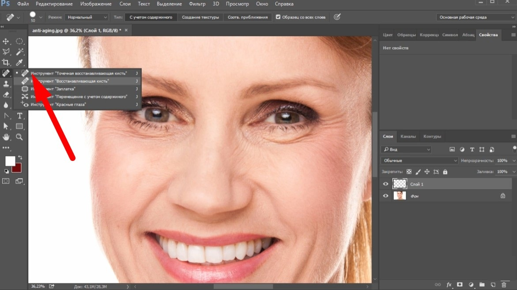
Task: Select 'Соотв. приближения' type button
Action: tap(248, 17)
